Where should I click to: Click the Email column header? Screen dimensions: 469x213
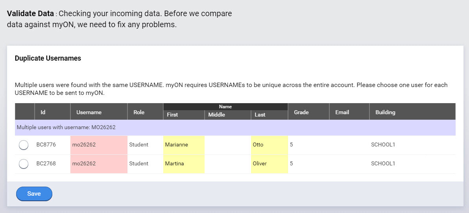tap(349, 111)
